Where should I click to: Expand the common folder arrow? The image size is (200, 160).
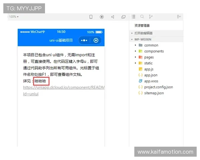(135, 45)
